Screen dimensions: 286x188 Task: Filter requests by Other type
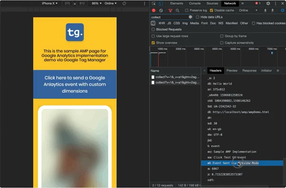pyautogui.click(x=244, y=23)
